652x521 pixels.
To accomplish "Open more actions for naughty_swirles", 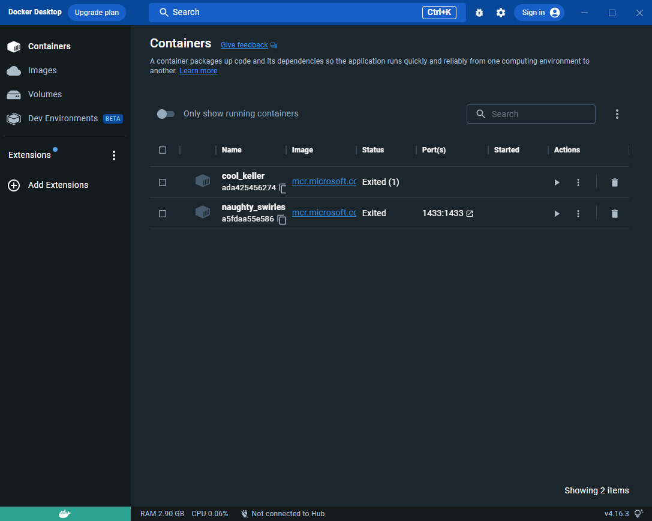I will pos(578,214).
